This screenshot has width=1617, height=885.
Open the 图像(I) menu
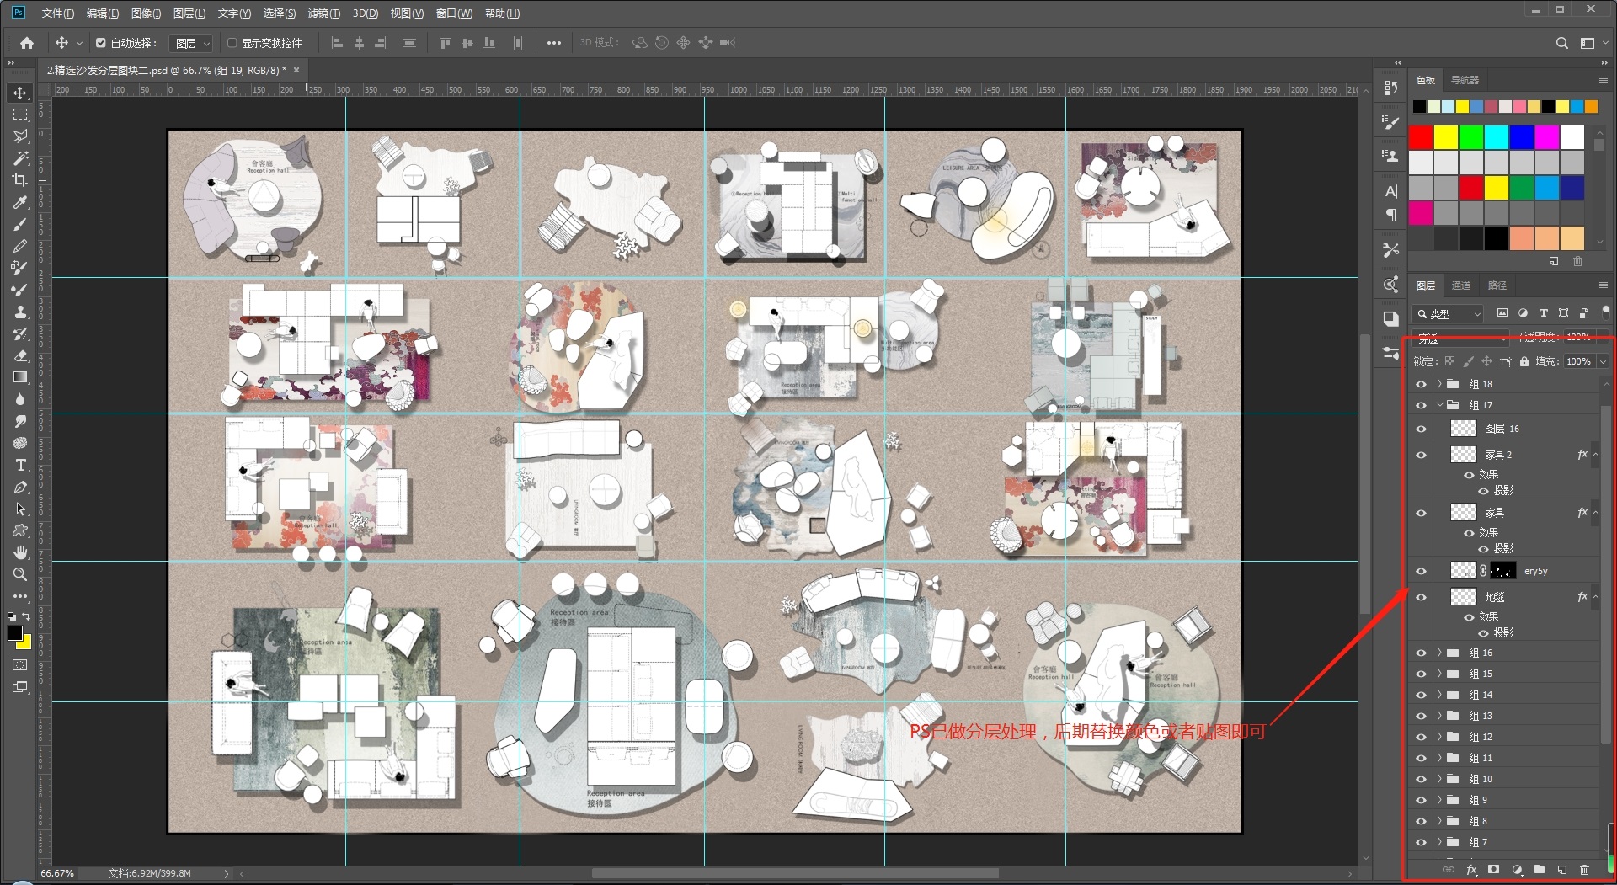click(x=146, y=13)
